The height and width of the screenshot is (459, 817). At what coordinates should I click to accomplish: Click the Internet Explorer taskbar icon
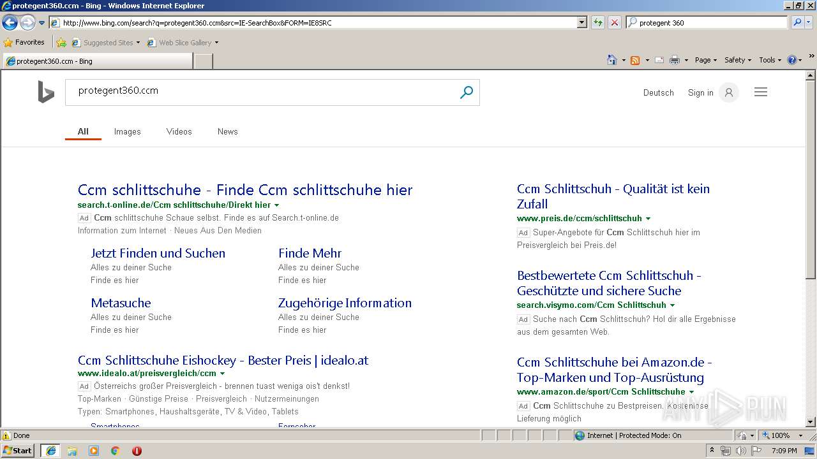click(x=51, y=451)
